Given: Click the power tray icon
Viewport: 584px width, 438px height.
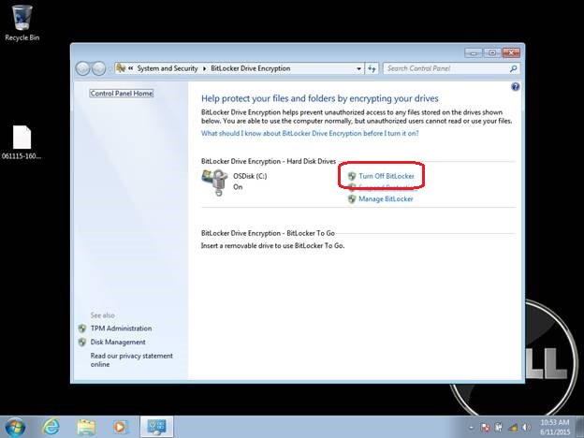Looking at the screenshot, I should (x=498, y=427).
